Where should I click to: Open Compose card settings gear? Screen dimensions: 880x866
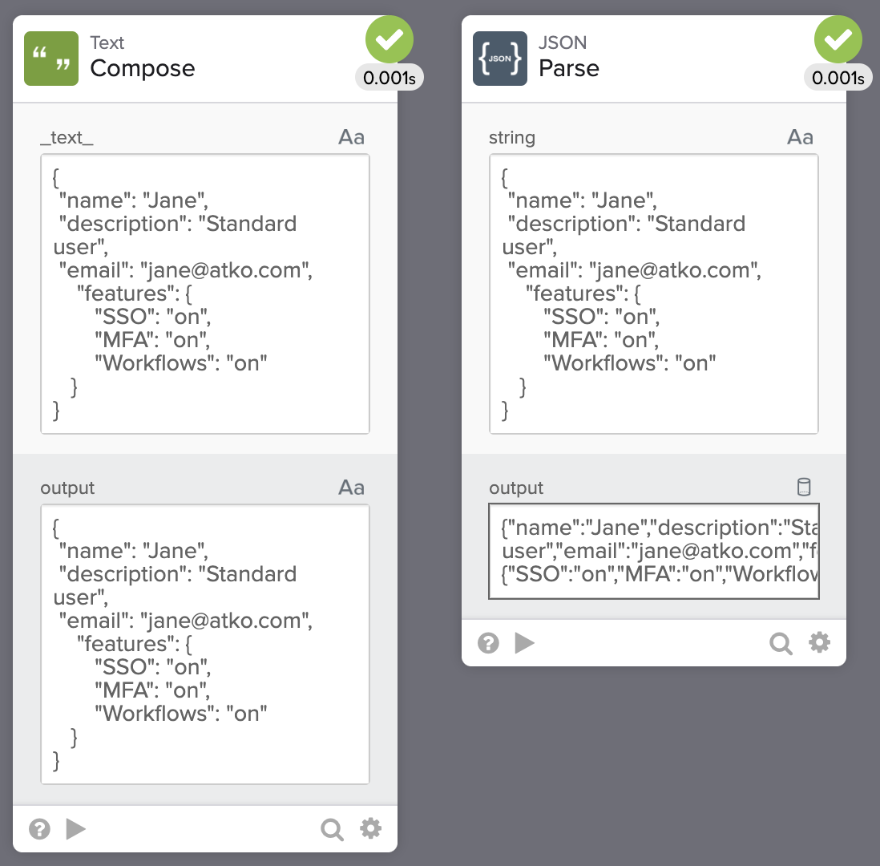(x=370, y=828)
